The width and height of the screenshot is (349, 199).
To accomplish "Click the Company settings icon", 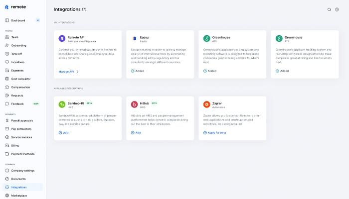I will [7, 171].
